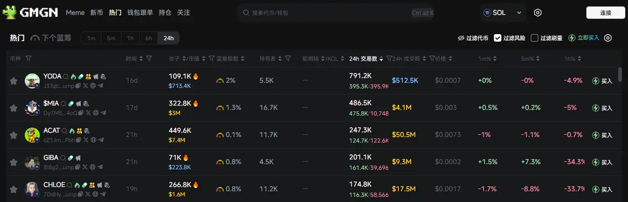Viewport: 628px width, 202px height.
Task: Sort by 持有者 column arrows
Action: [x=280, y=58]
